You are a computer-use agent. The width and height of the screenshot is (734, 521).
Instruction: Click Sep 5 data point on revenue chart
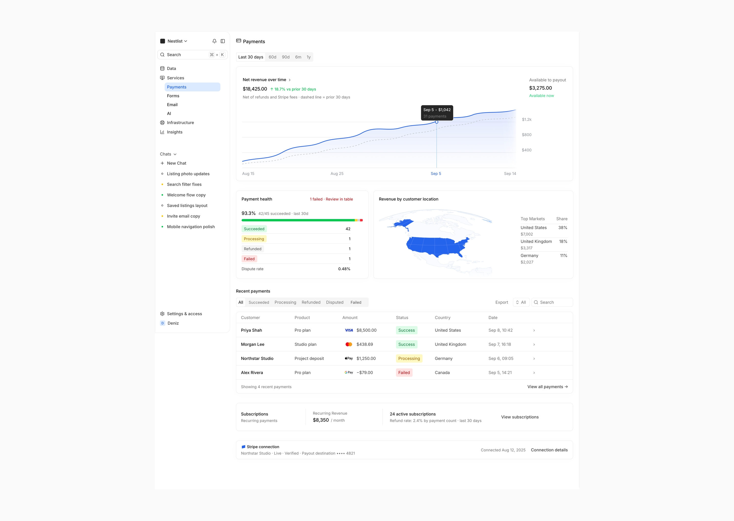pos(437,122)
